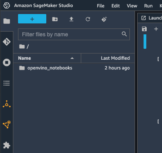Image resolution: width=162 pixels, height=153 pixels.
Task: Sort by Last Modified column
Action: tap(108, 58)
